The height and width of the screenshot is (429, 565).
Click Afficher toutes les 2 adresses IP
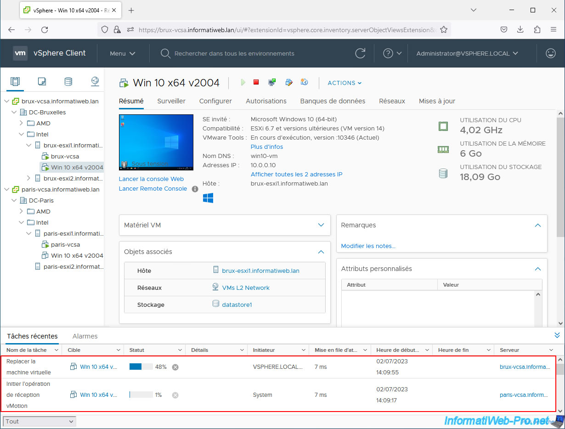point(296,175)
